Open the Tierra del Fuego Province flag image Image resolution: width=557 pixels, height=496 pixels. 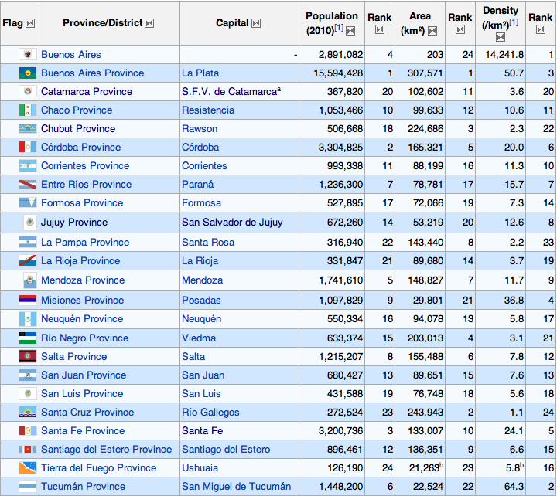coord(28,467)
